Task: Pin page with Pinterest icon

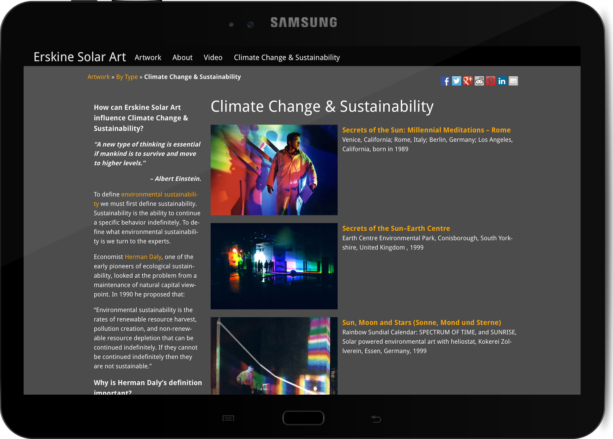Action: click(x=490, y=81)
